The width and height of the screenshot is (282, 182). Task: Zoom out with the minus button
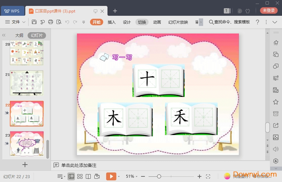143,177
